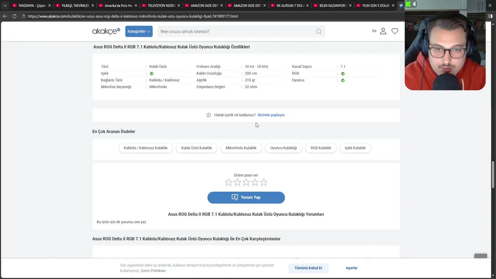Pick the 'RGB Kulaklık' chip
Viewport: 496px width, 279px height.
321,148
